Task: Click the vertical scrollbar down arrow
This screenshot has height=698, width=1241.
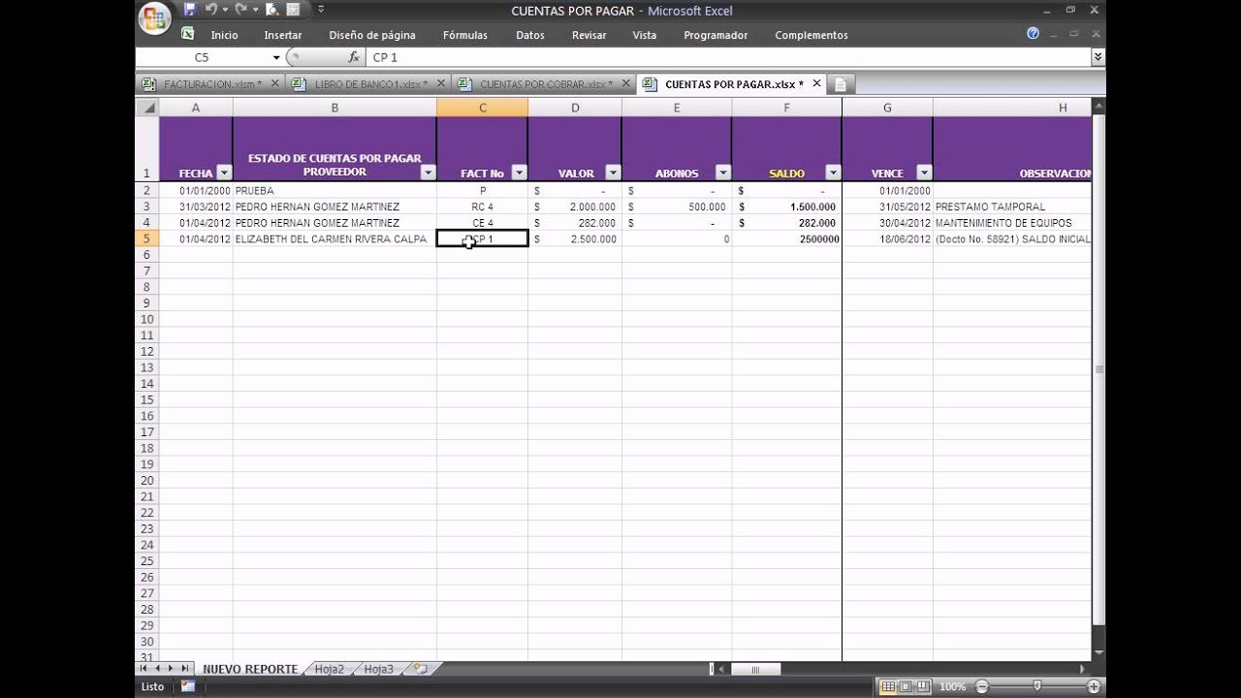Action: tap(1098, 653)
